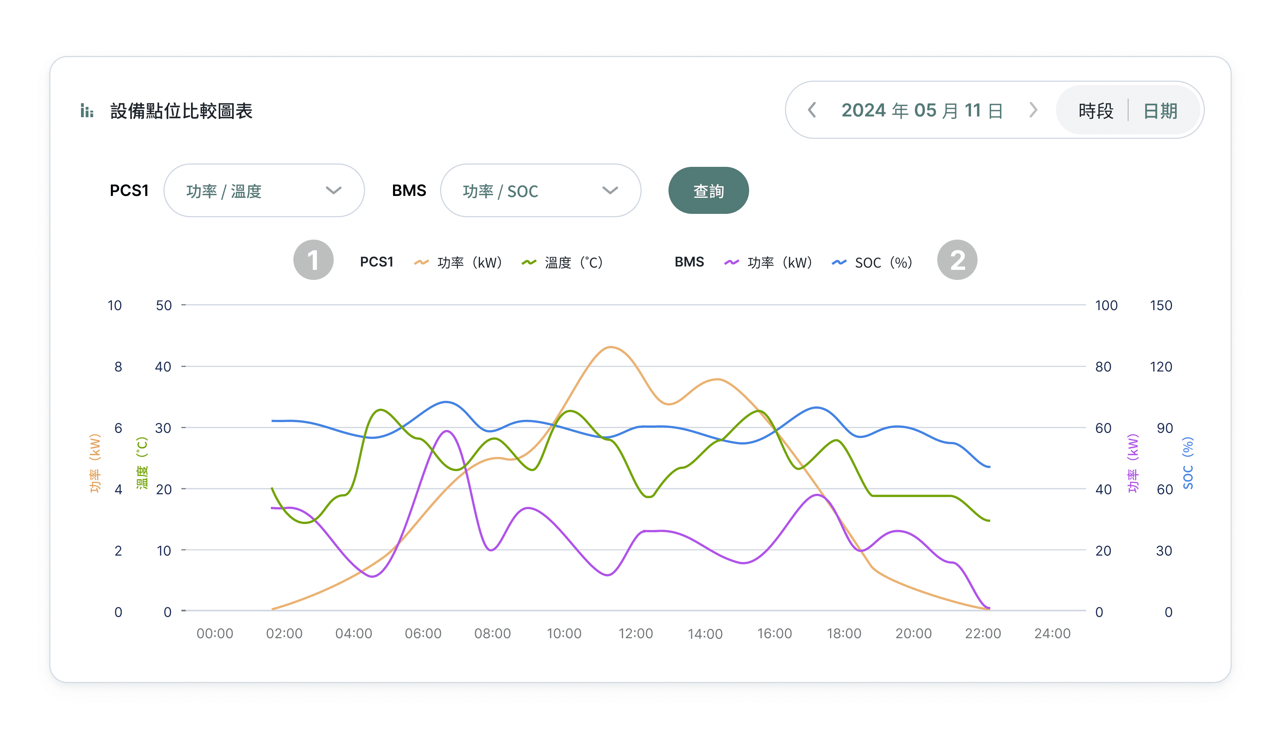Click the blue SOC（%）axis title
This screenshot has width=1281, height=739.
pos(1188,463)
